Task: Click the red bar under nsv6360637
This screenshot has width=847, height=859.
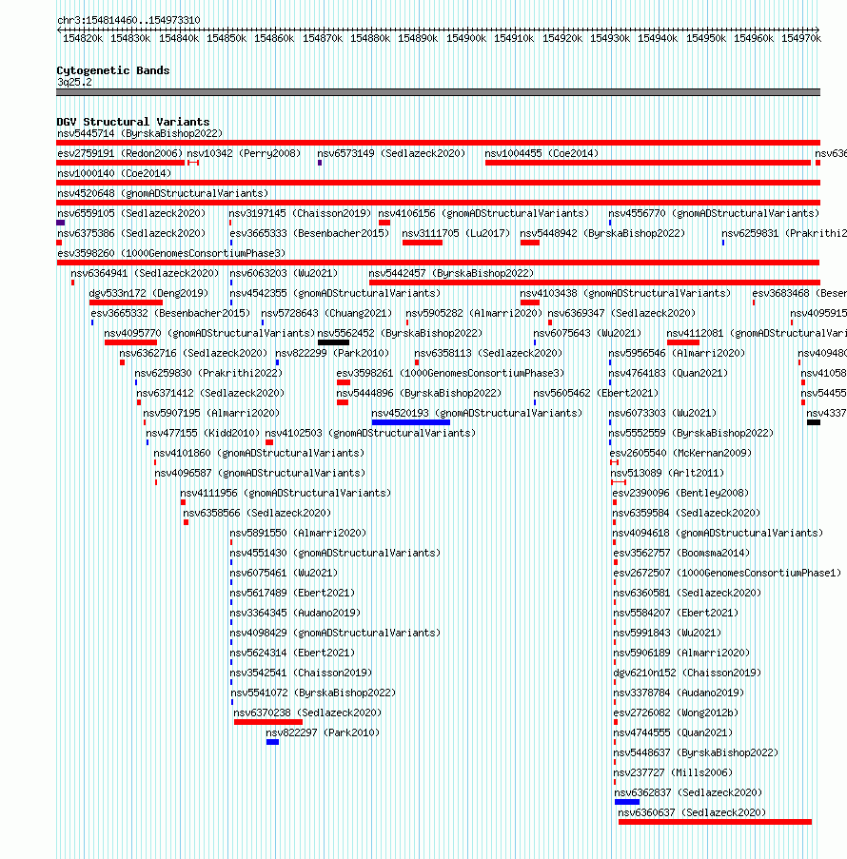Action: click(715, 822)
